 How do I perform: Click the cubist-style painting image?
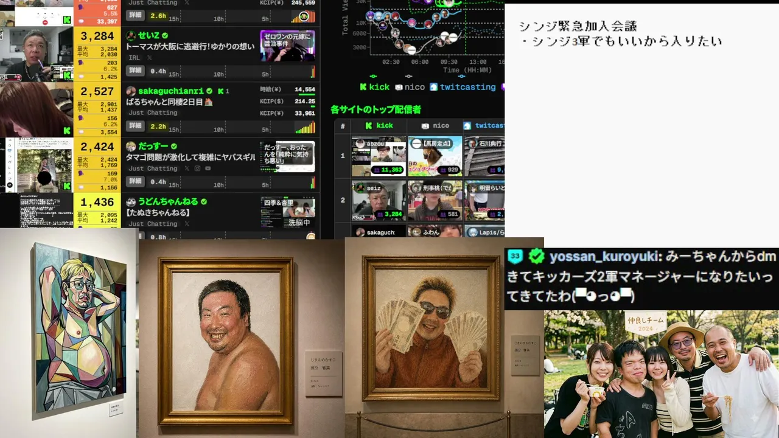tap(81, 328)
